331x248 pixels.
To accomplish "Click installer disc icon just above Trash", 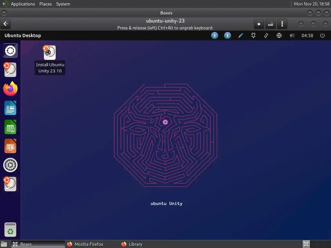I will (x=10, y=184).
